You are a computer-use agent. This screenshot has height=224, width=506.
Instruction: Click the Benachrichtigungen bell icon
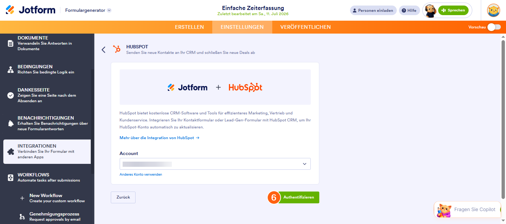10,123
